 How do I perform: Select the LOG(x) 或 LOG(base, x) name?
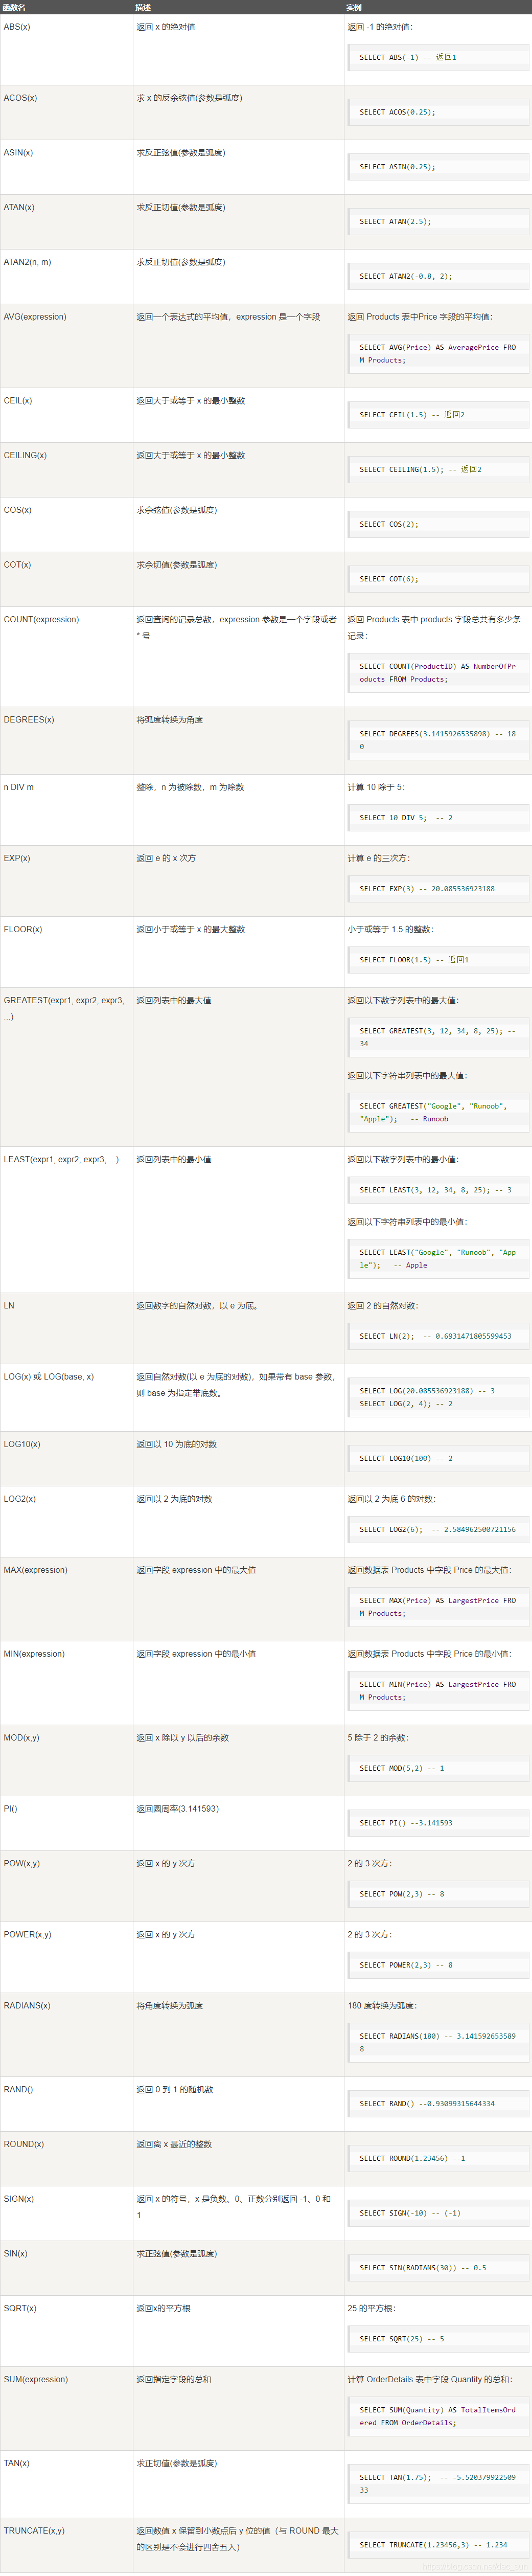[49, 1377]
